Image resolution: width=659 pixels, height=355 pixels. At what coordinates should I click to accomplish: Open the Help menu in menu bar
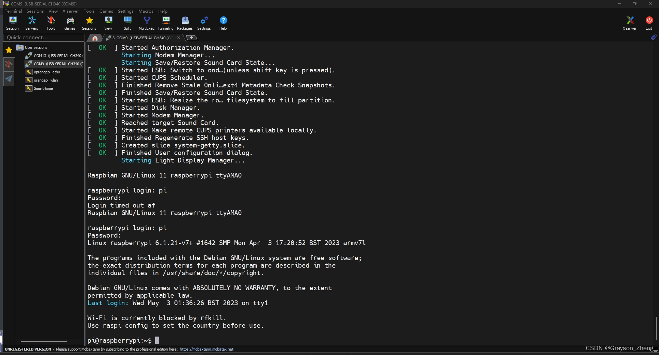click(163, 11)
